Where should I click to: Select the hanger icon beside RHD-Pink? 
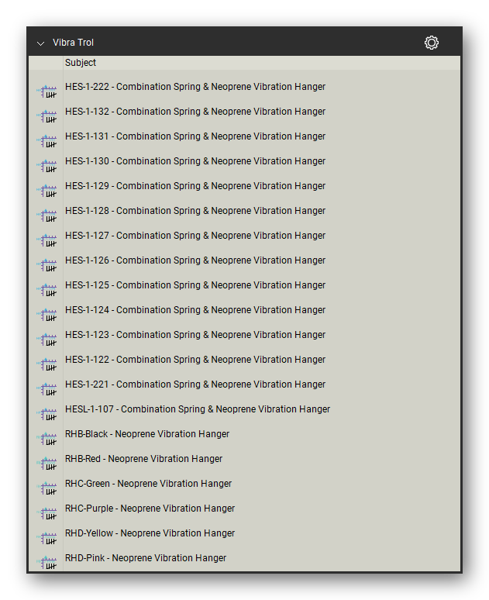click(46, 563)
